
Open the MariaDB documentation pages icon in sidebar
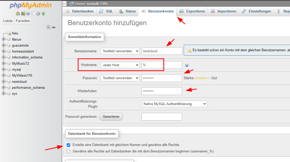tap(33, 13)
